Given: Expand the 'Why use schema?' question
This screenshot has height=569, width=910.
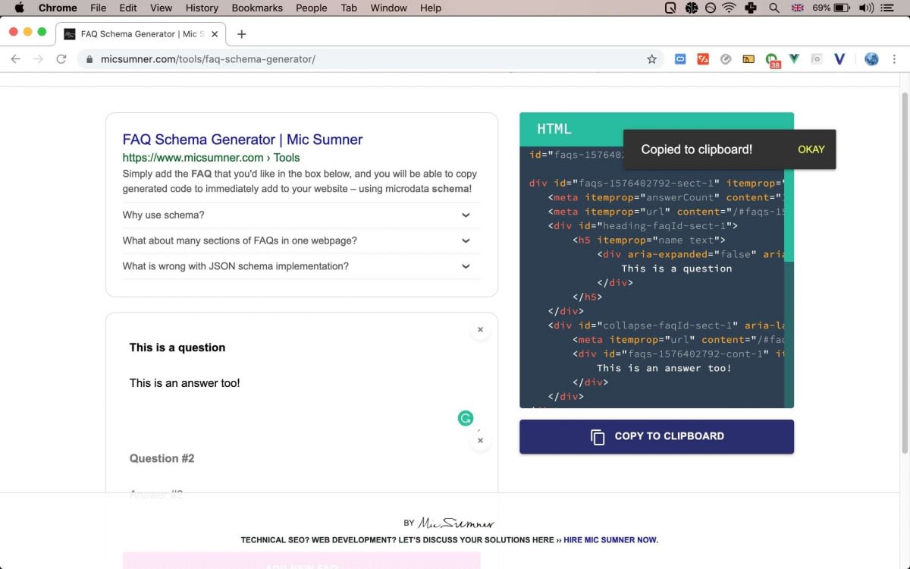Looking at the screenshot, I should pyautogui.click(x=301, y=215).
